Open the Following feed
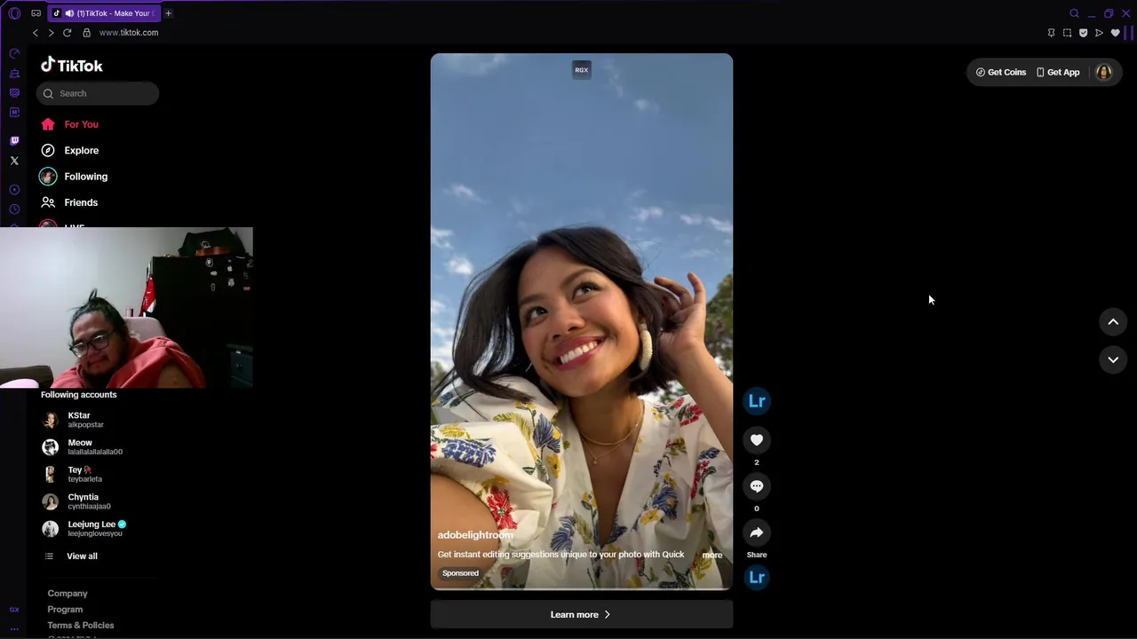 tap(74, 177)
